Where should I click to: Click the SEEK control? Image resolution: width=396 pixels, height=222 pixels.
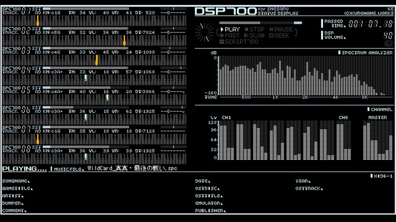pos(279,36)
